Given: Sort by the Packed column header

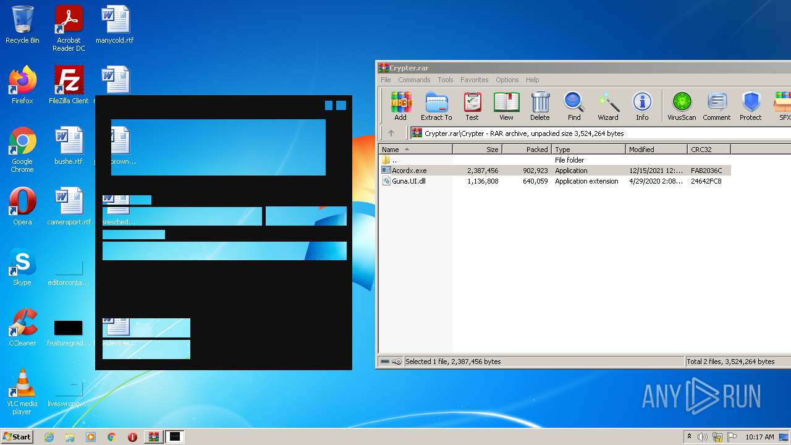Looking at the screenshot, I should point(527,149).
